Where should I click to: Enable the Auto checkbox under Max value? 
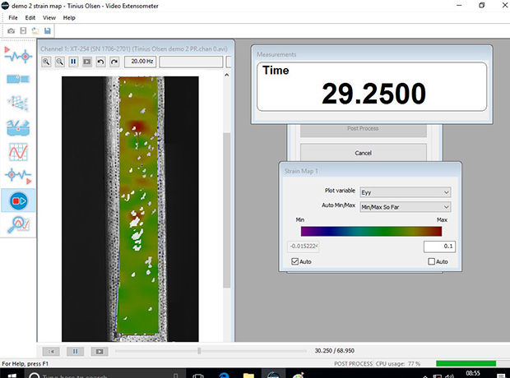pos(432,262)
